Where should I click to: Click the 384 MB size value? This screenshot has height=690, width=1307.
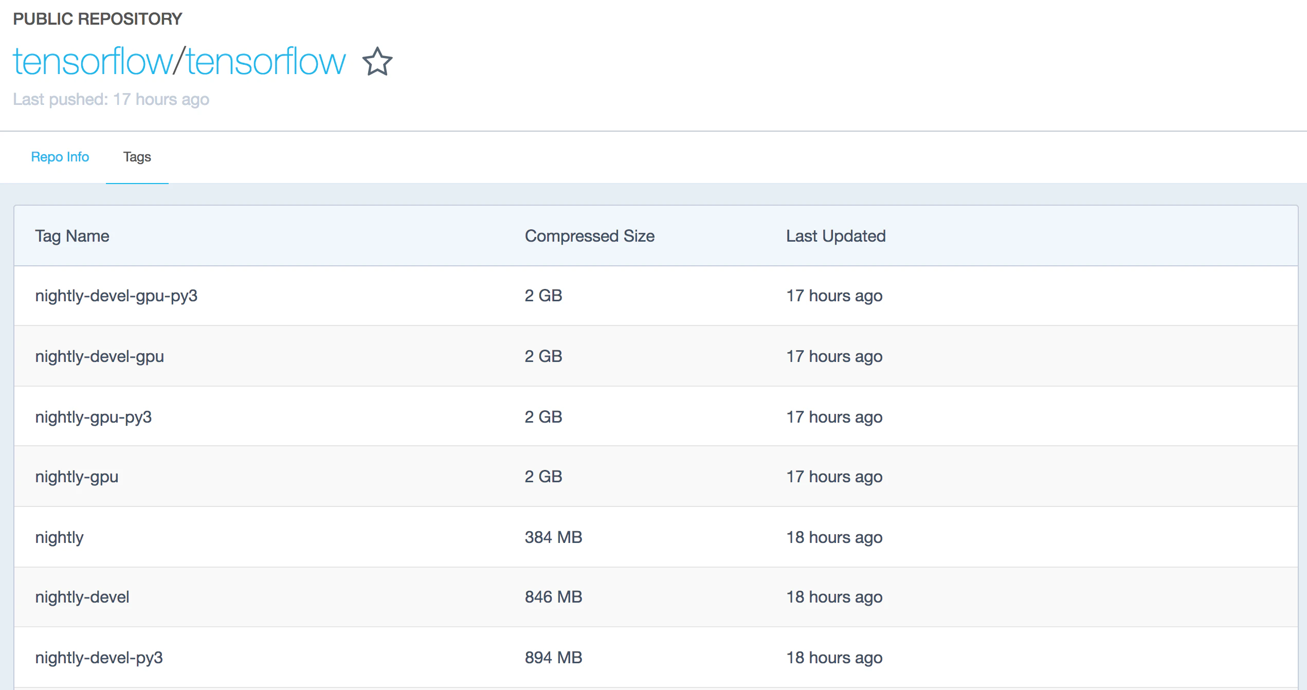tap(553, 537)
